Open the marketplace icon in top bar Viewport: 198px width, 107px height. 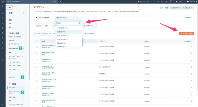click(158, 1)
